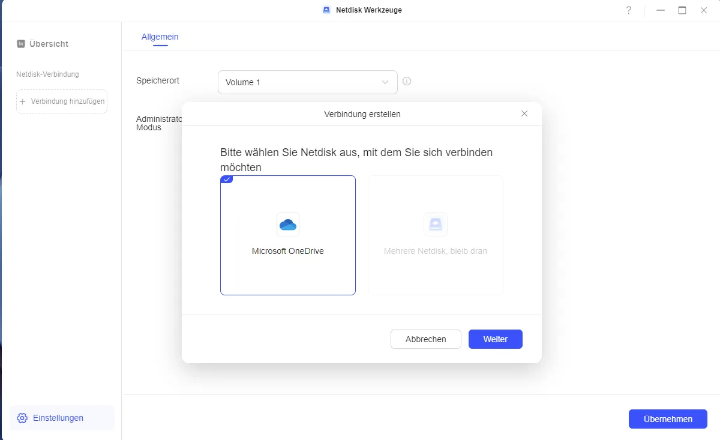Click the Weiter button

(x=496, y=339)
